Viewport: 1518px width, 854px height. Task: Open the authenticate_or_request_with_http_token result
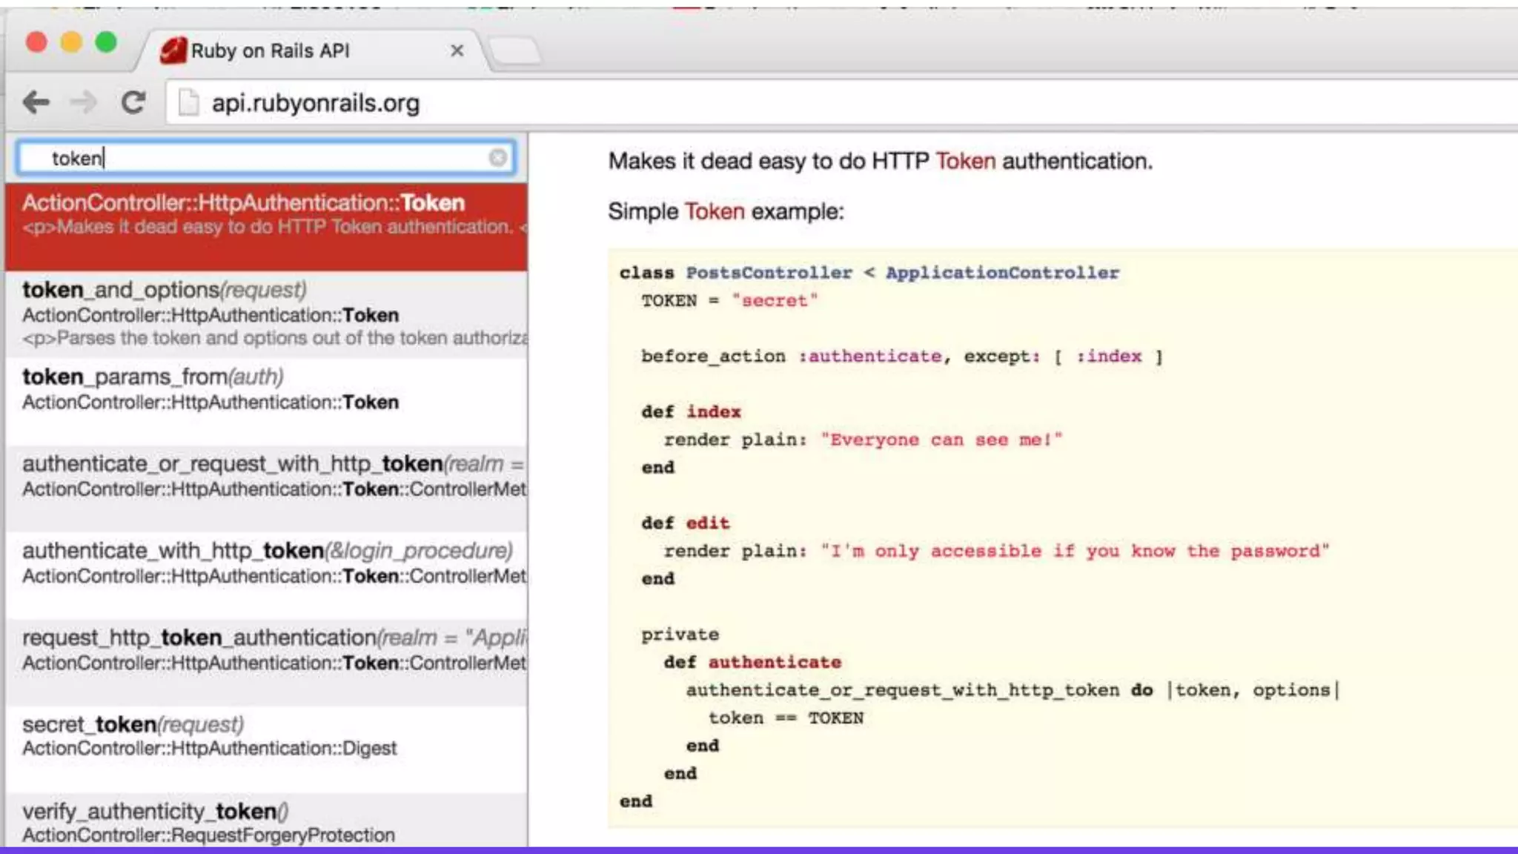pyautogui.click(x=266, y=488)
